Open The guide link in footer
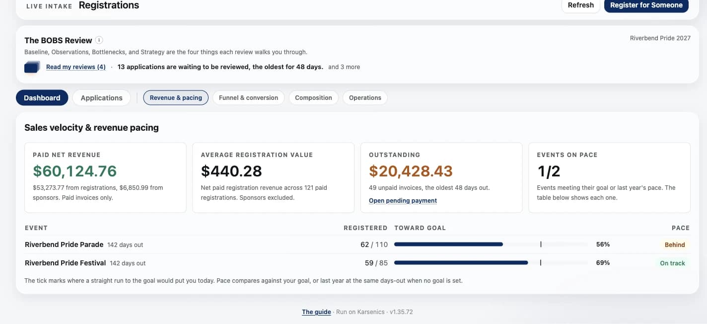 (316, 312)
